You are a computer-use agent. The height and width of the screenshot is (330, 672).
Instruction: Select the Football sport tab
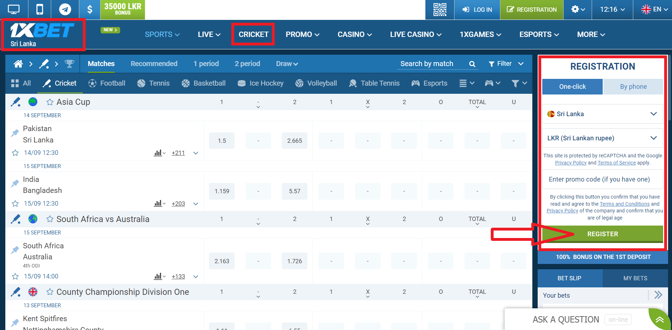(x=107, y=83)
